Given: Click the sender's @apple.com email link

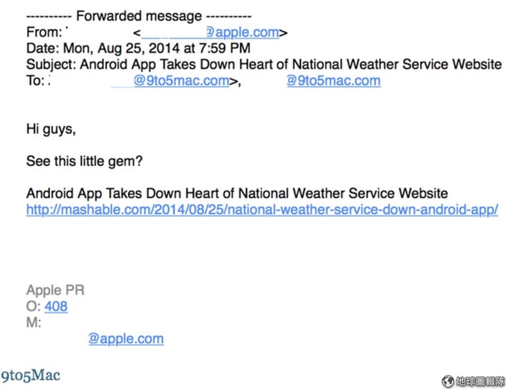Looking at the screenshot, I should 210,32.
